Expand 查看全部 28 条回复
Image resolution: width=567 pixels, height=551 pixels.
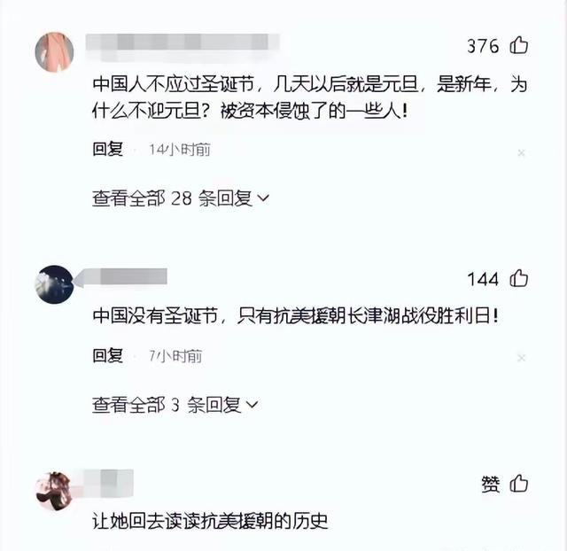coord(181,198)
